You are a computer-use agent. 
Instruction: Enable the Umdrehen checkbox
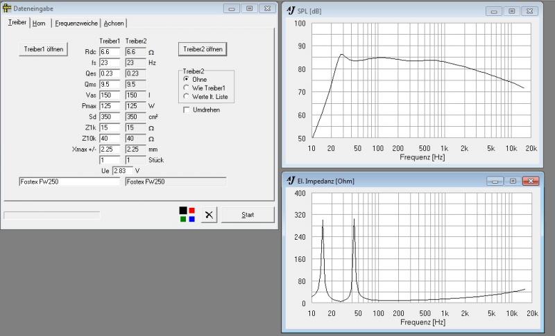[186, 109]
